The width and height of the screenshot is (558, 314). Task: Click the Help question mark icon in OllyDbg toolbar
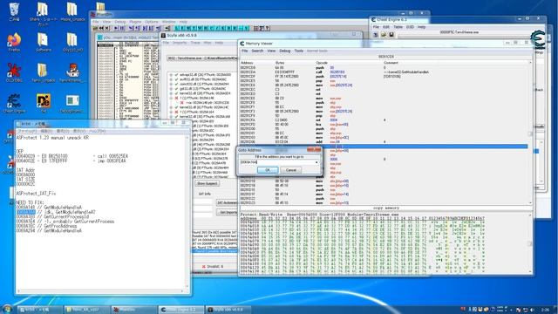268,28
